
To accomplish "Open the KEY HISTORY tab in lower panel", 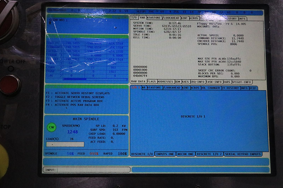I will point(230,88).
